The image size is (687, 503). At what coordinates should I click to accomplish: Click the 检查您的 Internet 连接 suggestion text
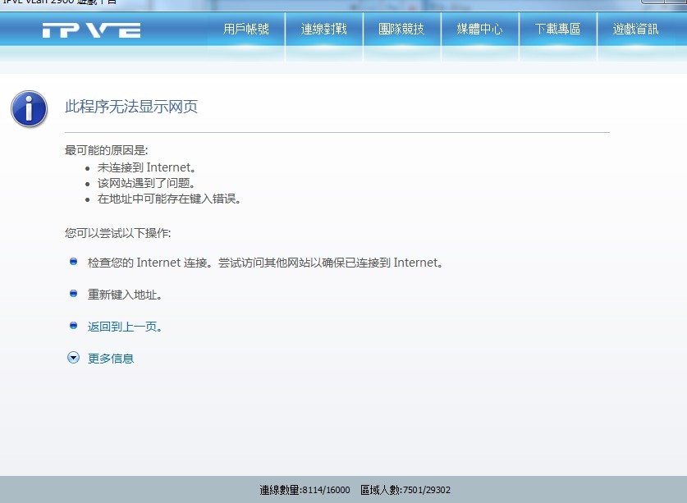coord(265,263)
